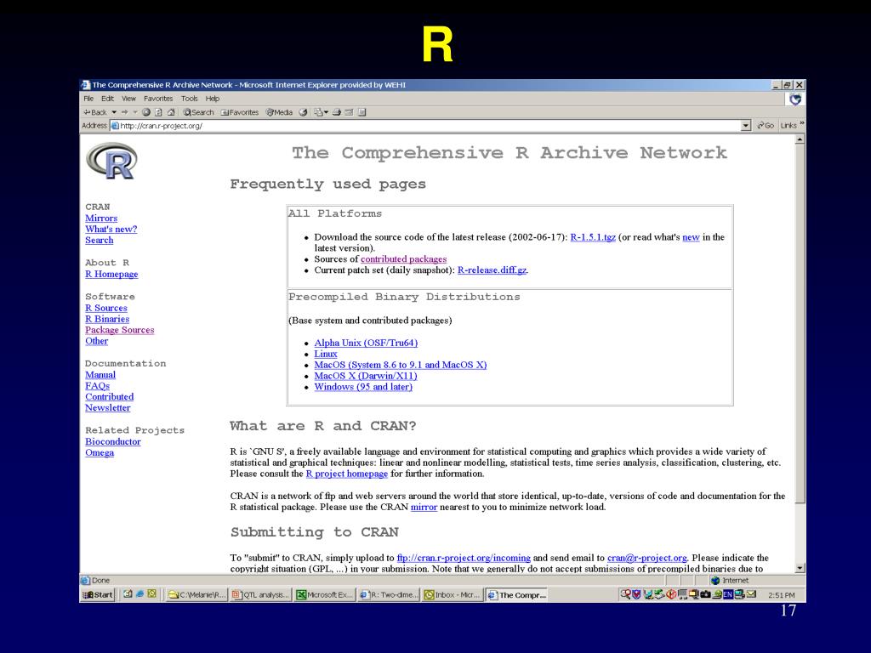Viewport: 871px width, 653px height.
Task: Open the R Sources link
Action: click(106, 308)
